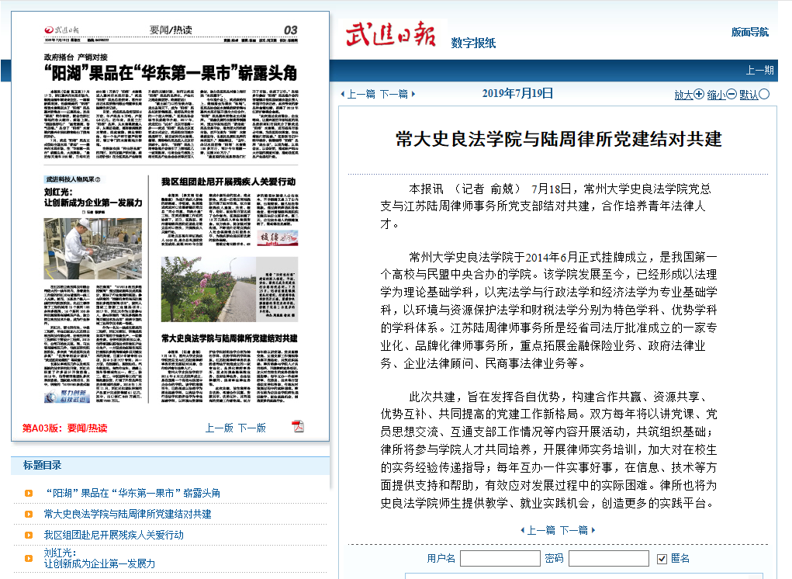Click 下一篇 above the article
Image resolution: width=792 pixels, height=579 pixels.
[394, 94]
